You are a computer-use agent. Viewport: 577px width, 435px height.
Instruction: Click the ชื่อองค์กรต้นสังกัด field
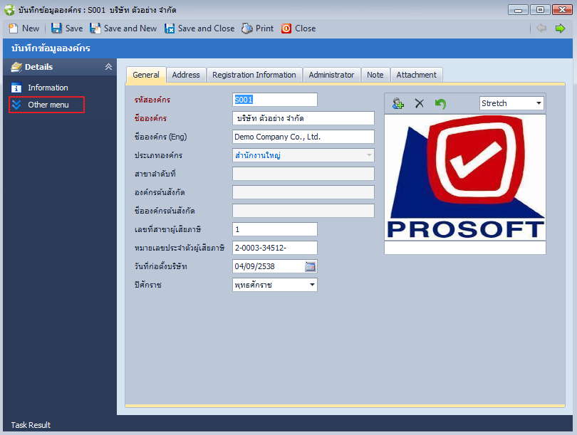coord(303,211)
